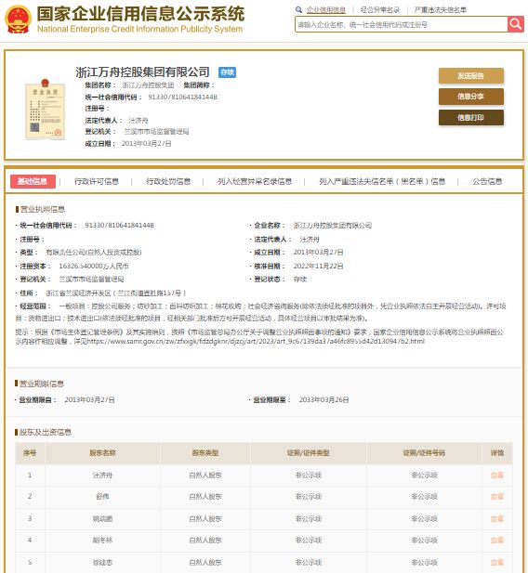
Task: Click the 详情 column header
Action: (497, 453)
